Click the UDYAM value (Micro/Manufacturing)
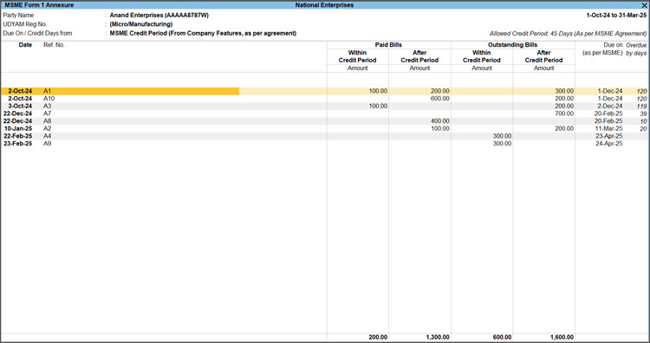Viewport: 650px width, 343px height. tap(141, 24)
